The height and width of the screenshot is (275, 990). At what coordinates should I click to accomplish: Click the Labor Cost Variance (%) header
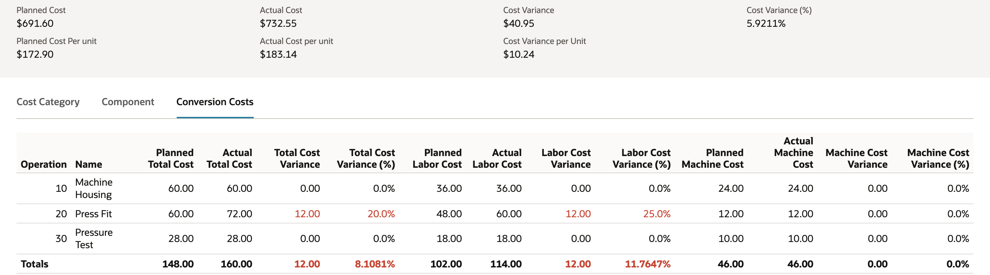pyautogui.click(x=641, y=158)
